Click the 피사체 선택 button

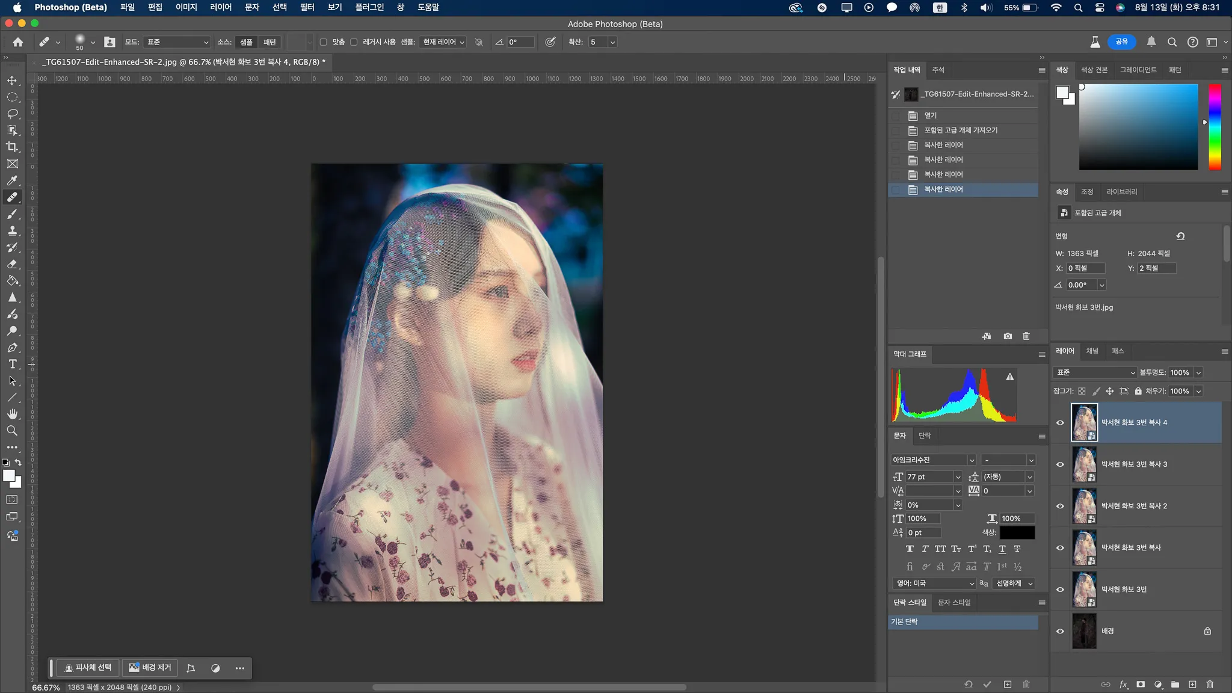[88, 668]
